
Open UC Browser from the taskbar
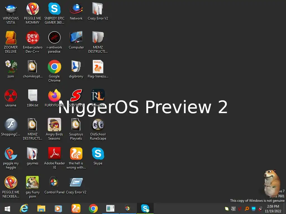(x=76, y=208)
